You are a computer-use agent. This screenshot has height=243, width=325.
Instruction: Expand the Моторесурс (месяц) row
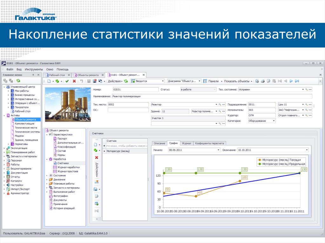pos(104,151)
